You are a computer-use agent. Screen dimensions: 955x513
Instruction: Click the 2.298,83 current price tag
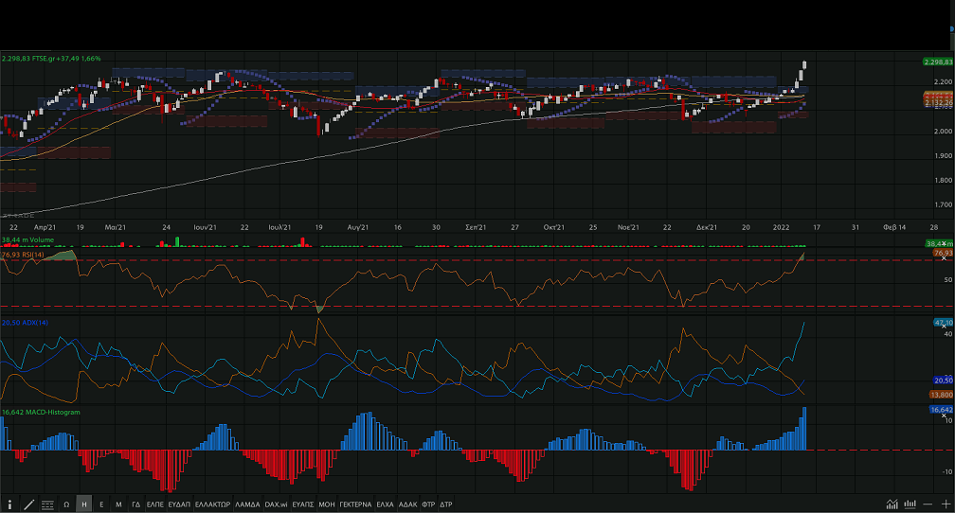[936, 62]
